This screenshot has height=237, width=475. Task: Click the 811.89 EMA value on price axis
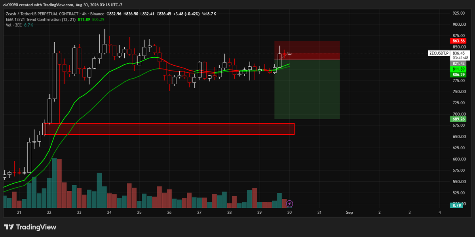pos(458,69)
